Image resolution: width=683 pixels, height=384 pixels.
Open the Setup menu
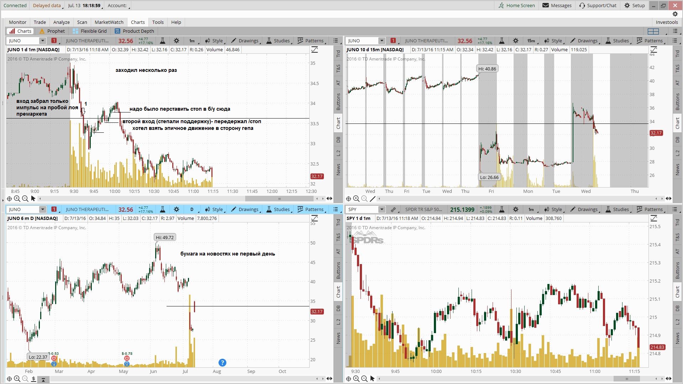pos(635,5)
